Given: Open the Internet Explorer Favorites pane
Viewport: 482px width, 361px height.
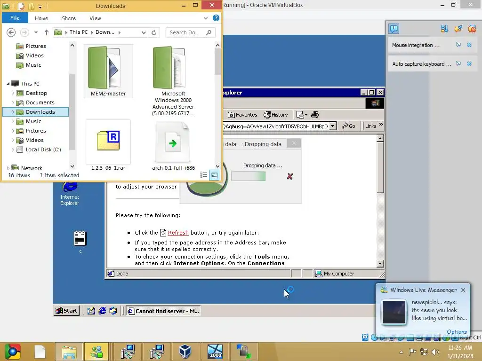Looking at the screenshot, I should pyautogui.click(x=242, y=115).
